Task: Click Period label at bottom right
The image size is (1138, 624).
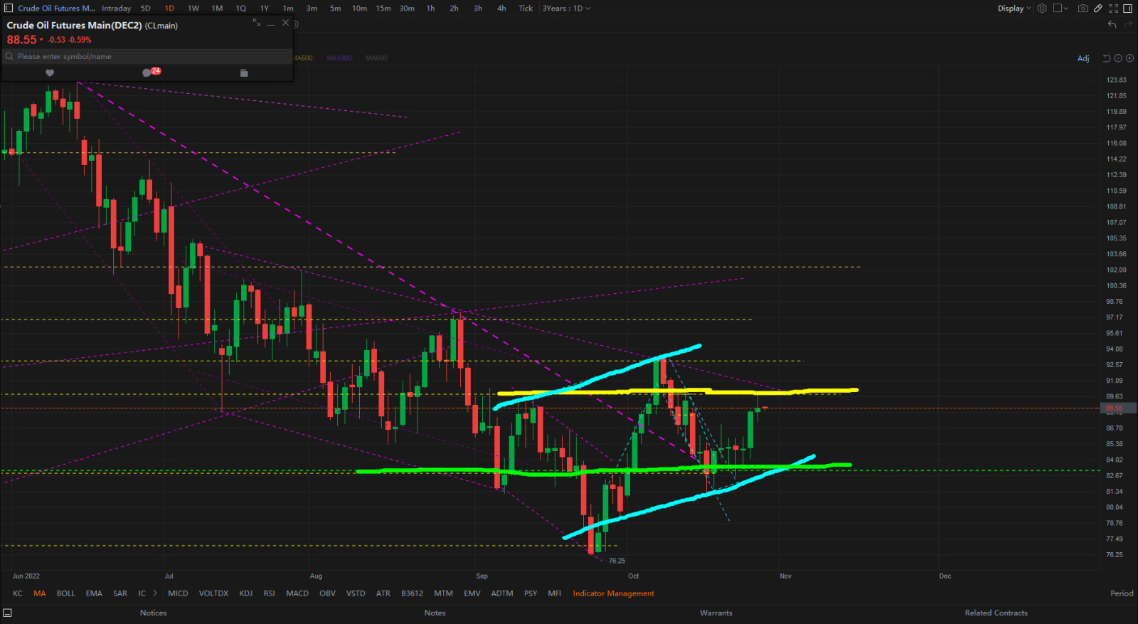Action: 1122,593
